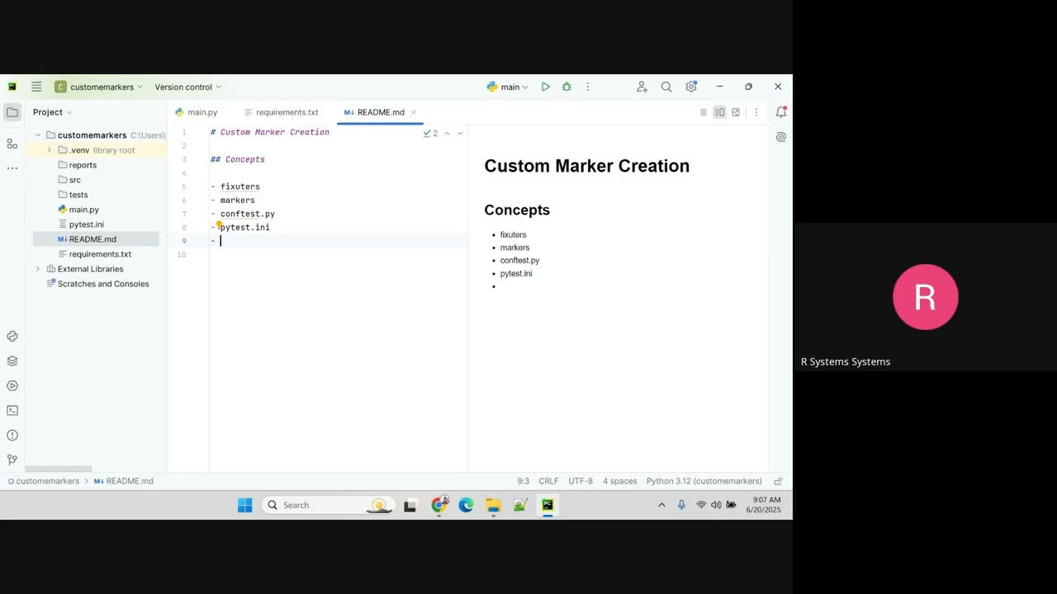This screenshot has height=594, width=1057.
Task: Click the Windows taskbar Search box
Action: tap(327, 506)
